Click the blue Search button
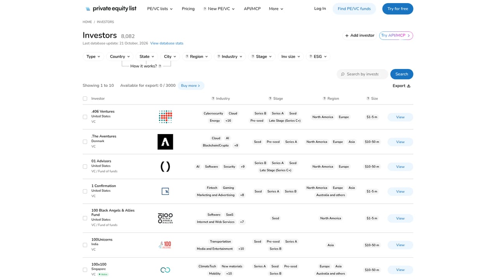This screenshot has width=496, height=279. point(401,74)
